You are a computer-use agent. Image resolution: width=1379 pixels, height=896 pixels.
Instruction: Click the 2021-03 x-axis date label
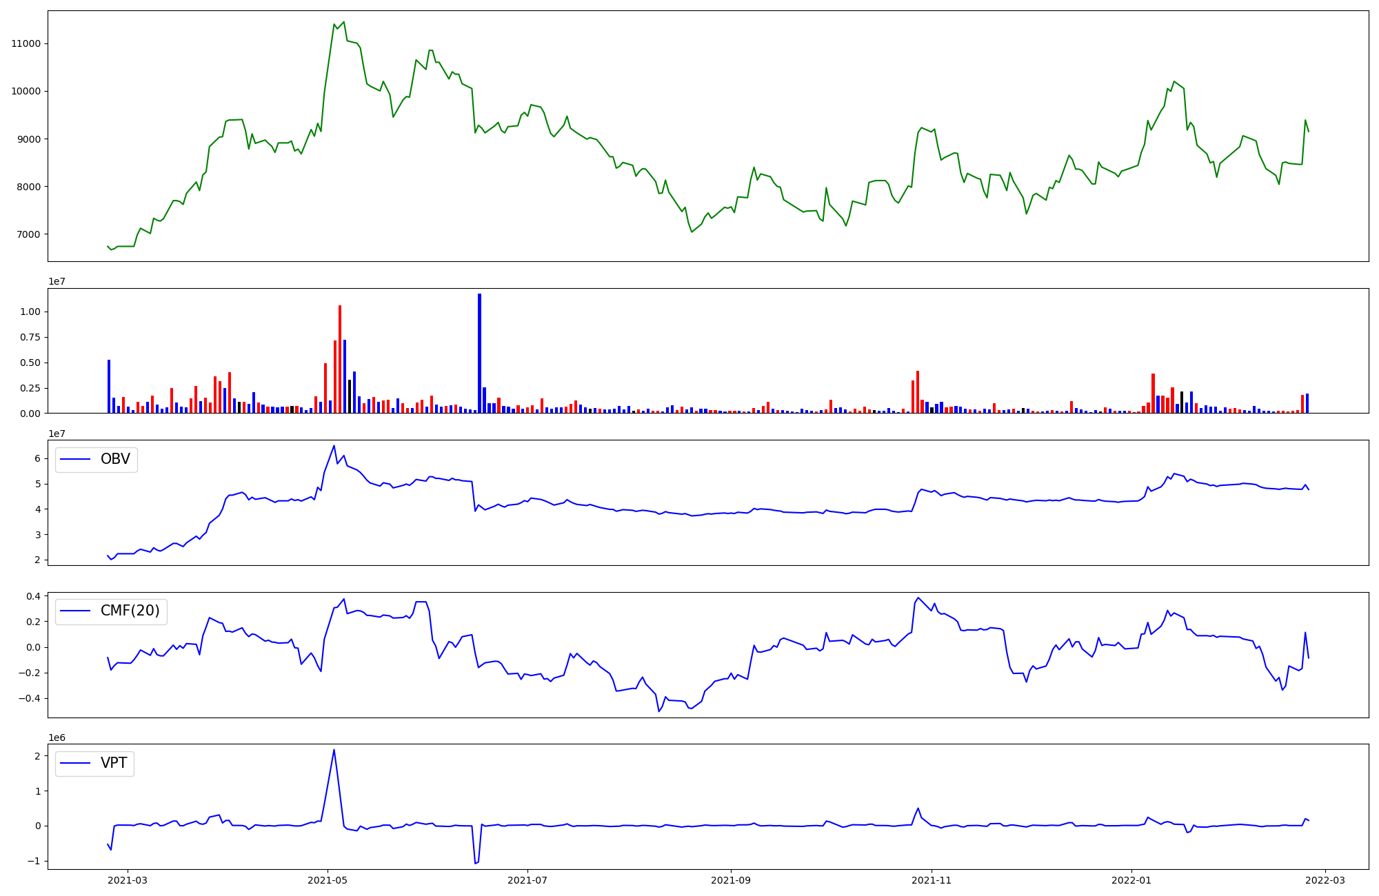127,880
